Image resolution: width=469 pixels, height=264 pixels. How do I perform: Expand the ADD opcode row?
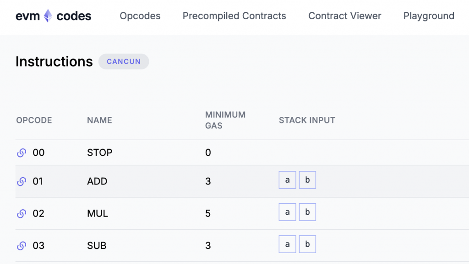(97, 182)
